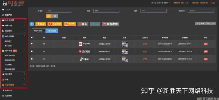Click the 昵称 input field
Viewport: 219px width, 100px height.
(x=154, y=11)
